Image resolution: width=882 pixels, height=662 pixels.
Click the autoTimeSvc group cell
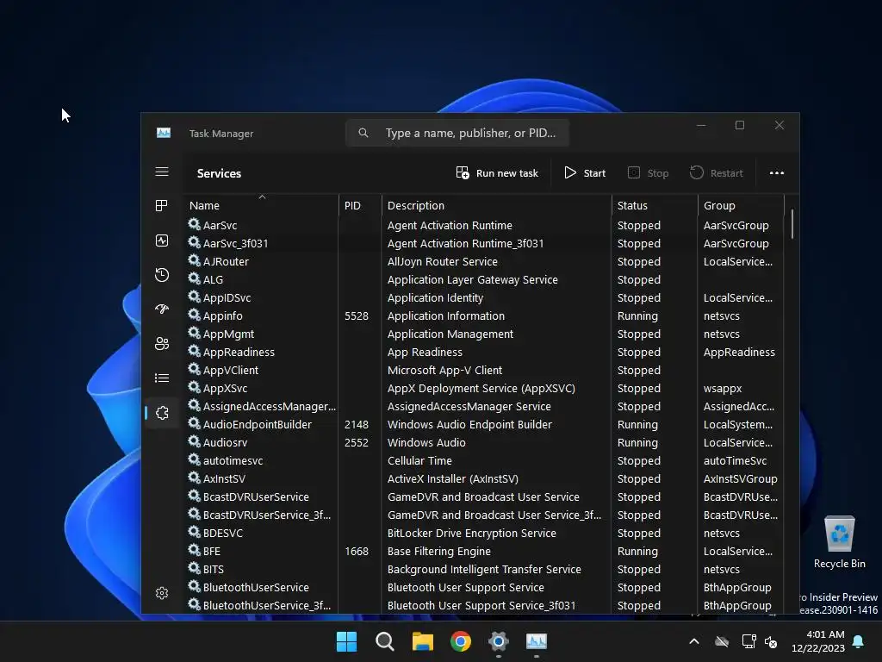735,460
